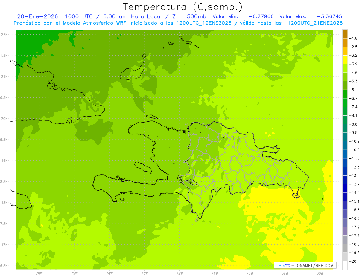Click the '18N' latitude axis label

coord(5,203)
